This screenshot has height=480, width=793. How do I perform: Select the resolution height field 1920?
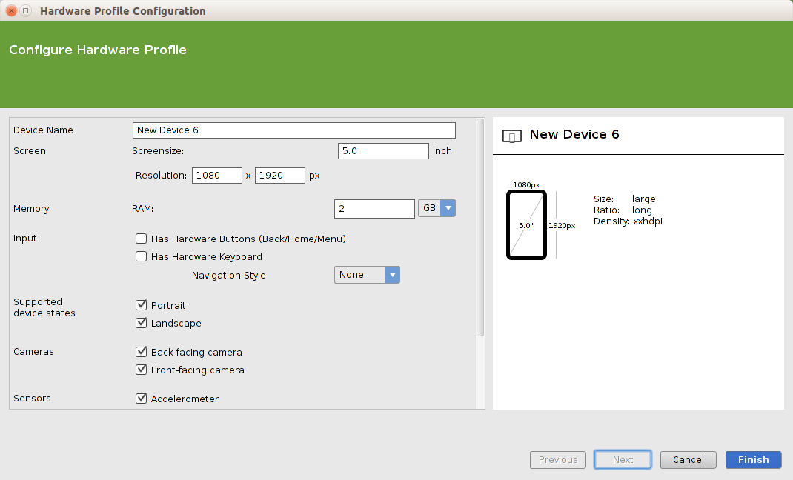coord(279,176)
